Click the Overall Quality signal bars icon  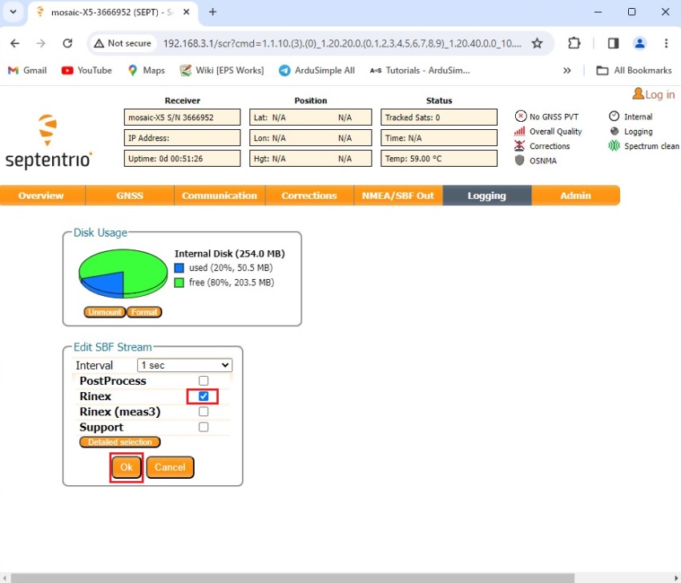(x=520, y=132)
